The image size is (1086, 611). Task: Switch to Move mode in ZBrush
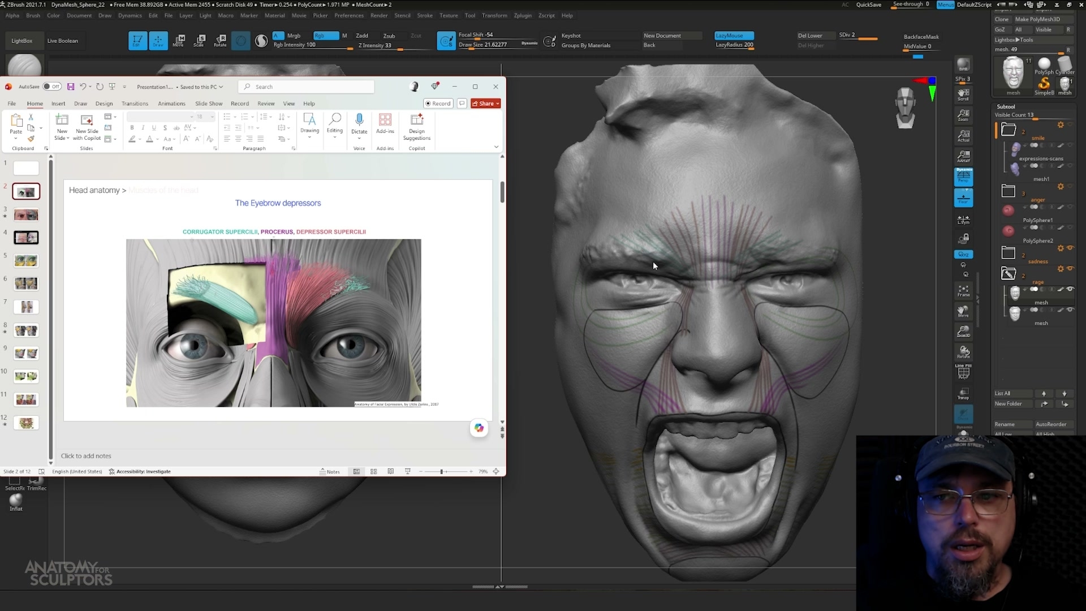coord(179,41)
